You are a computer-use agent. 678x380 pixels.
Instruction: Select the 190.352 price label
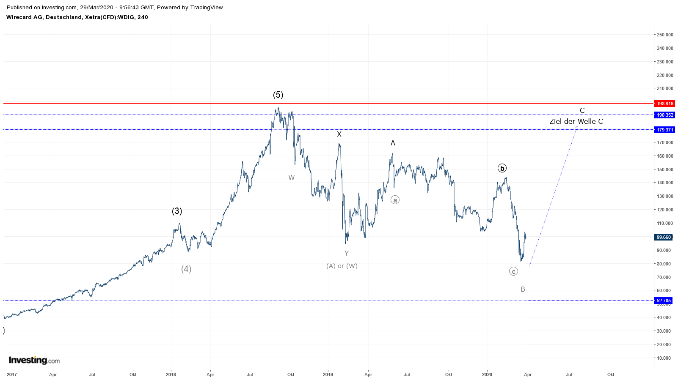click(664, 115)
